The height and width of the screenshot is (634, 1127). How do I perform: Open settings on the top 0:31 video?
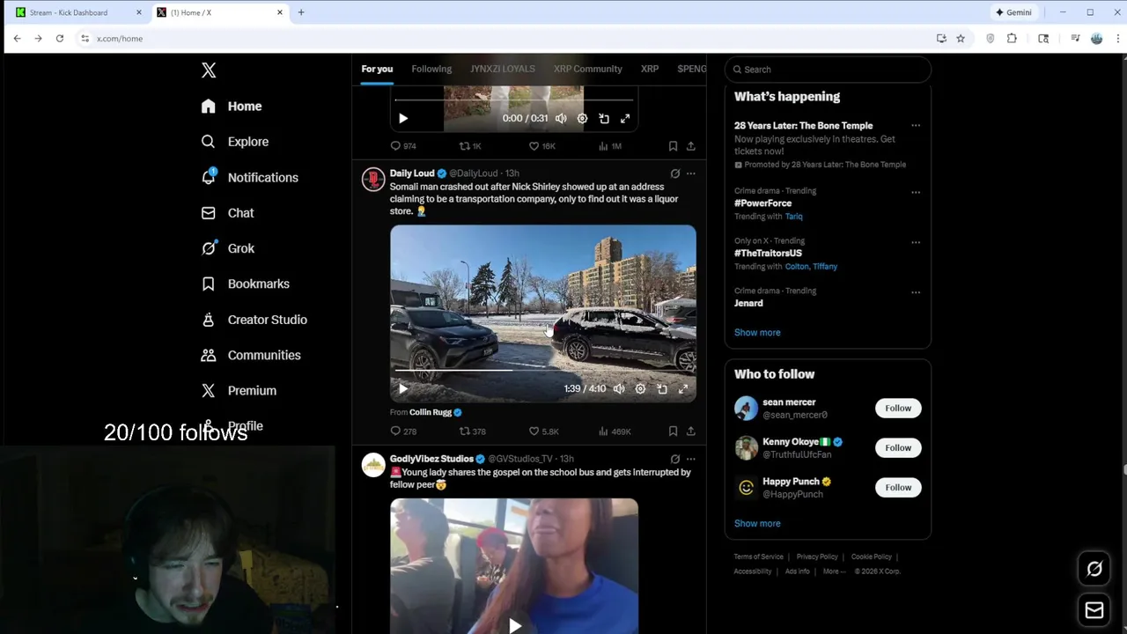point(582,118)
